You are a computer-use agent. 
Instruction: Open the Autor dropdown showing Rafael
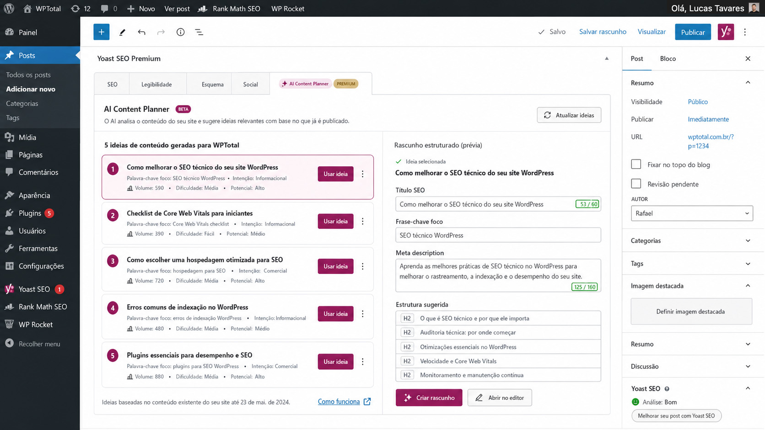tap(692, 213)
